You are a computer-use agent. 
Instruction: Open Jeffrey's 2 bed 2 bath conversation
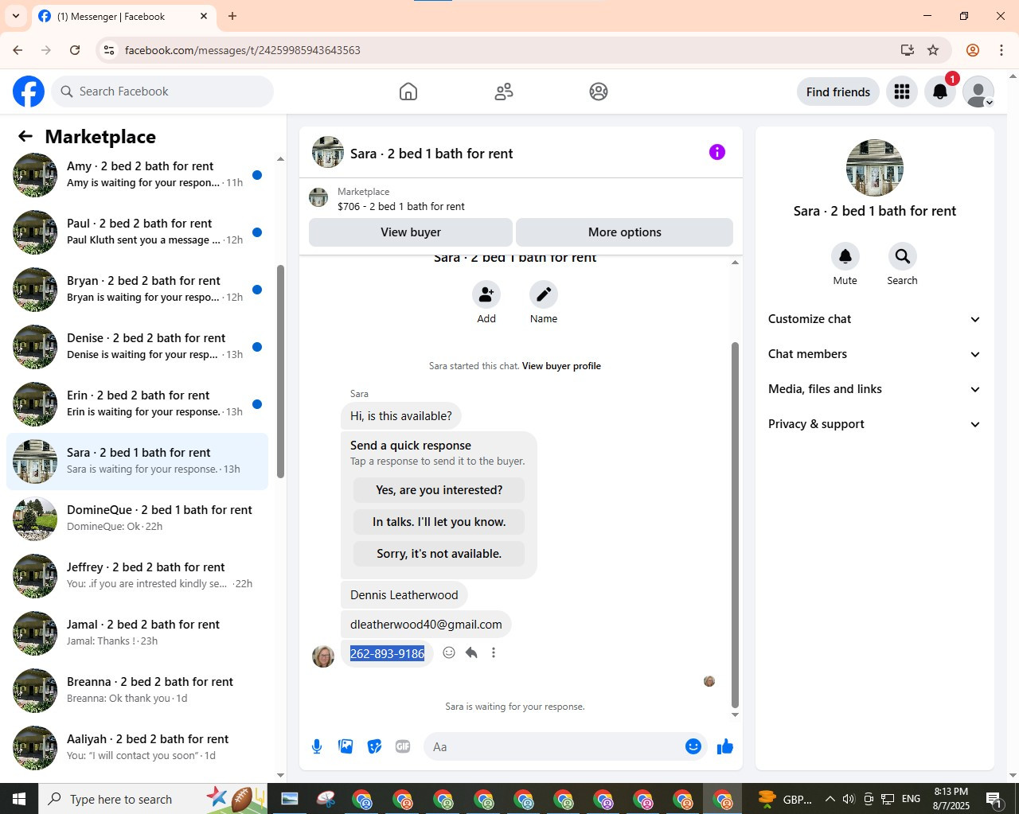[x=138, y=576]
